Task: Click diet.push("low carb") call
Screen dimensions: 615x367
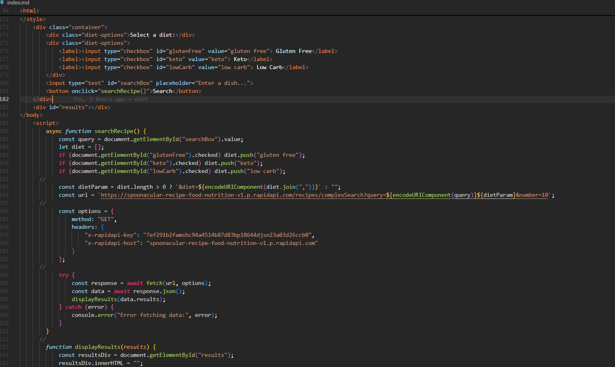Action: click(x=248, y=171)
